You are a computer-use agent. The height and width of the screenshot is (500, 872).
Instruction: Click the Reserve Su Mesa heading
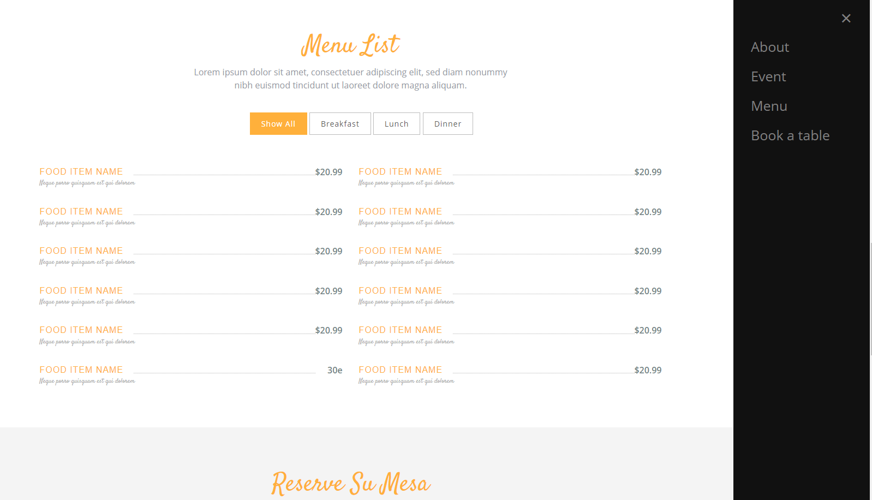(351, 483)
